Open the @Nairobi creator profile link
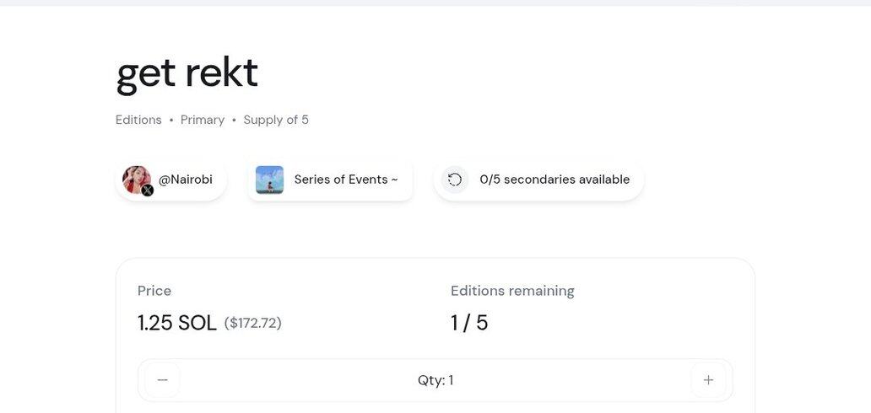 click(186, 180)
